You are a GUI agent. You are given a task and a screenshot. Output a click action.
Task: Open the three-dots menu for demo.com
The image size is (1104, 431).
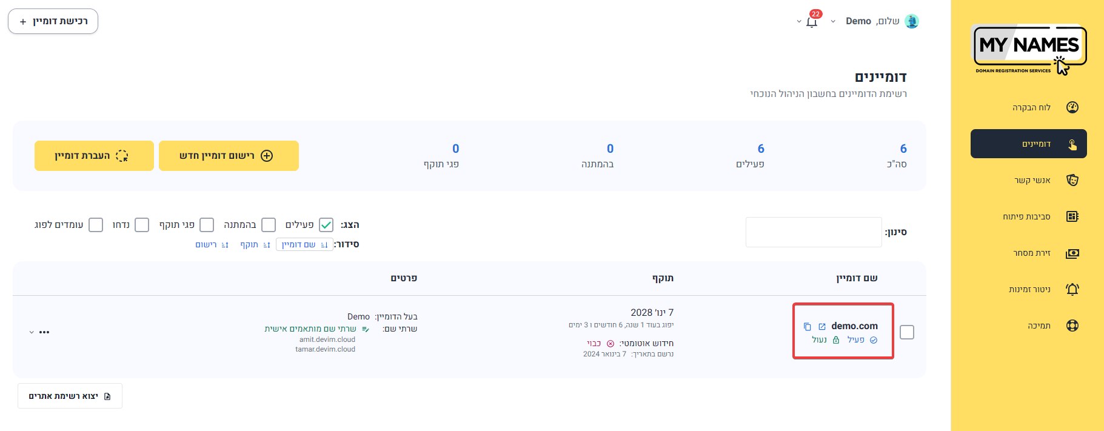click(x=44, y=332)
